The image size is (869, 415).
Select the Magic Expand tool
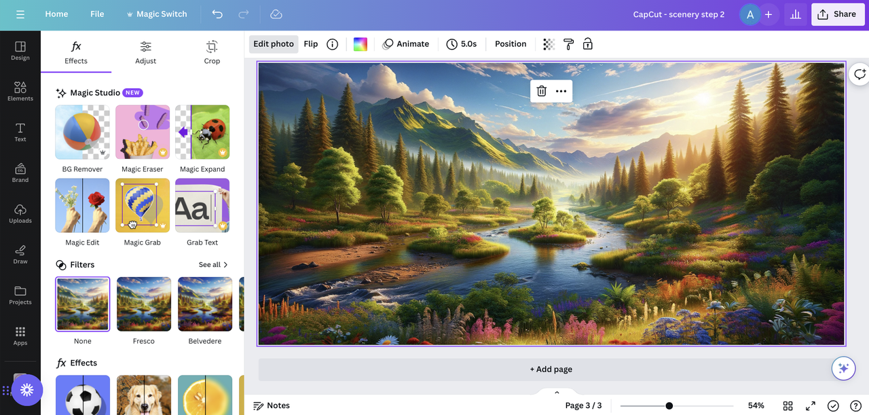coord(202,132)
